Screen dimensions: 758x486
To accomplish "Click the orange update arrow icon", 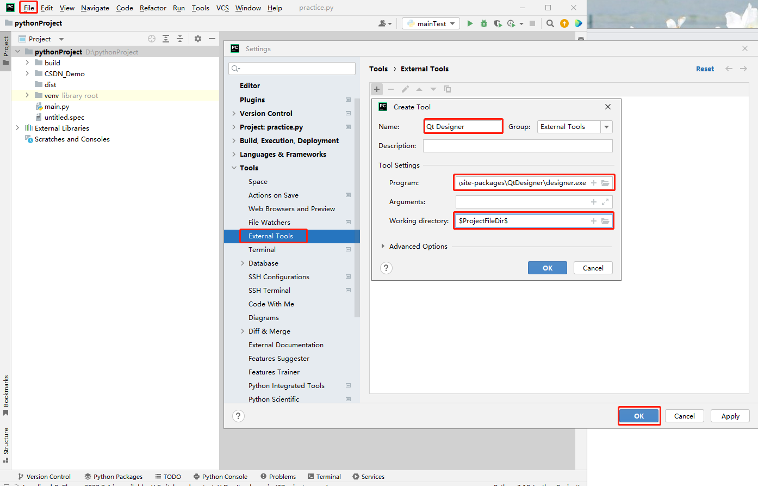I will click(564, 23).
